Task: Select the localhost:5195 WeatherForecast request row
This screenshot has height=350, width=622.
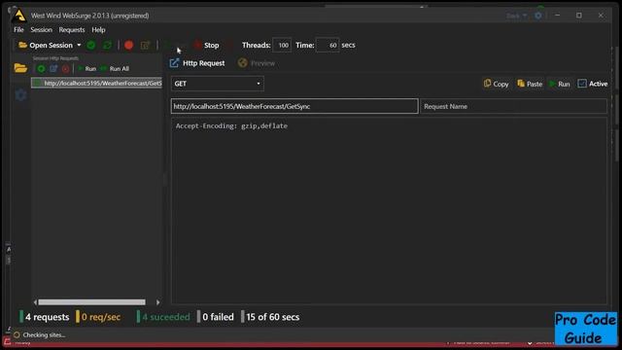Action: coord(97,83)
